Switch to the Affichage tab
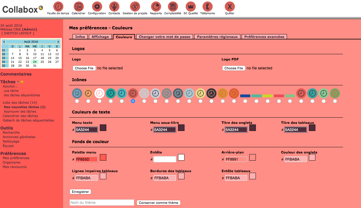 (101, 37)
